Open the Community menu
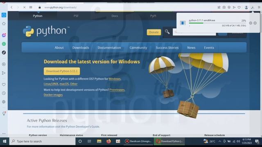 click(x=138, y=47)
